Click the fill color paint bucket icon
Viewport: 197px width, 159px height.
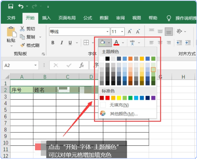click(x=103, y=43)
